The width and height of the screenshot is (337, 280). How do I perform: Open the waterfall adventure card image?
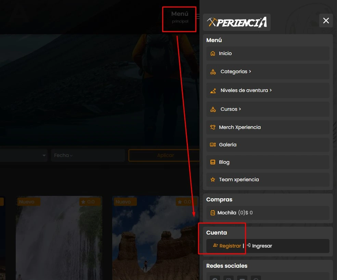click(x=59, y=239)
